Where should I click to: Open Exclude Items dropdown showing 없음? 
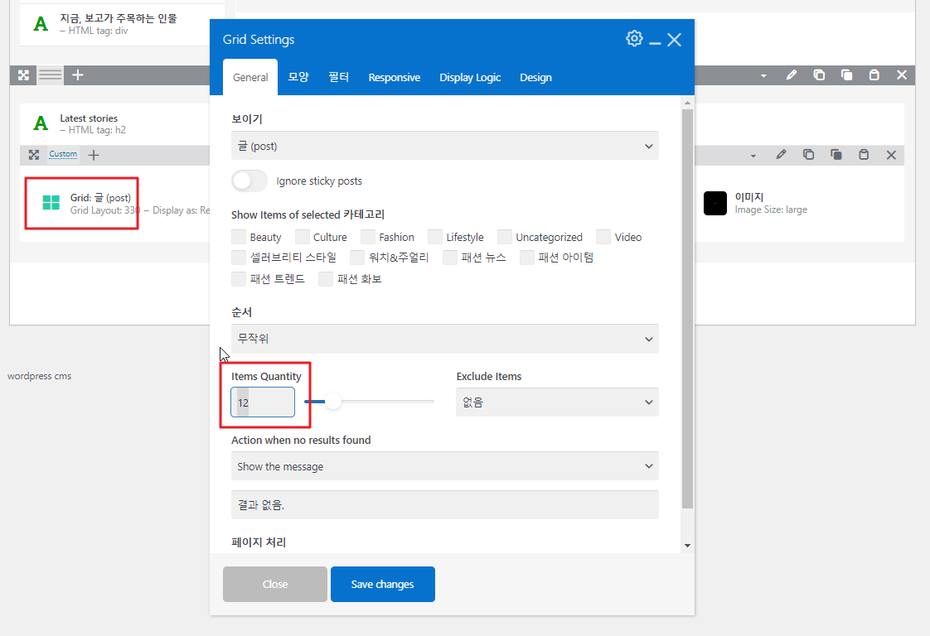(557, 402)
